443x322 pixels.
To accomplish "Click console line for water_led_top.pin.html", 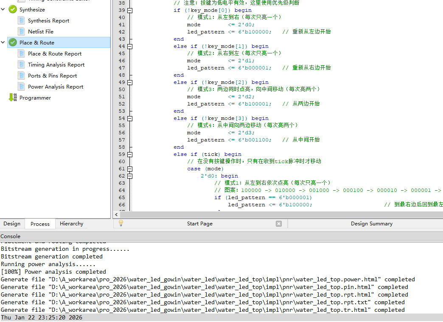I will tap(205, 287).
